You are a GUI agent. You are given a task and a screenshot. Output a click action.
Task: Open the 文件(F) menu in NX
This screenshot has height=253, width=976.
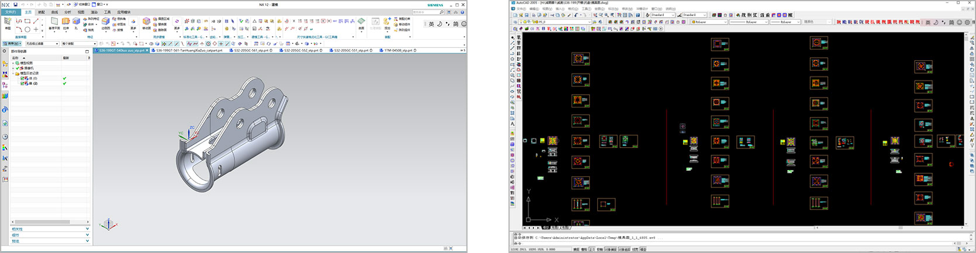click(x=11, y=12)
